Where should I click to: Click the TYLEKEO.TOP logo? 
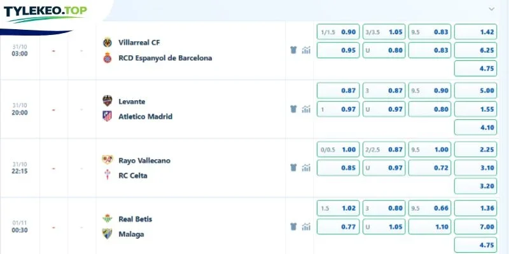45,13
